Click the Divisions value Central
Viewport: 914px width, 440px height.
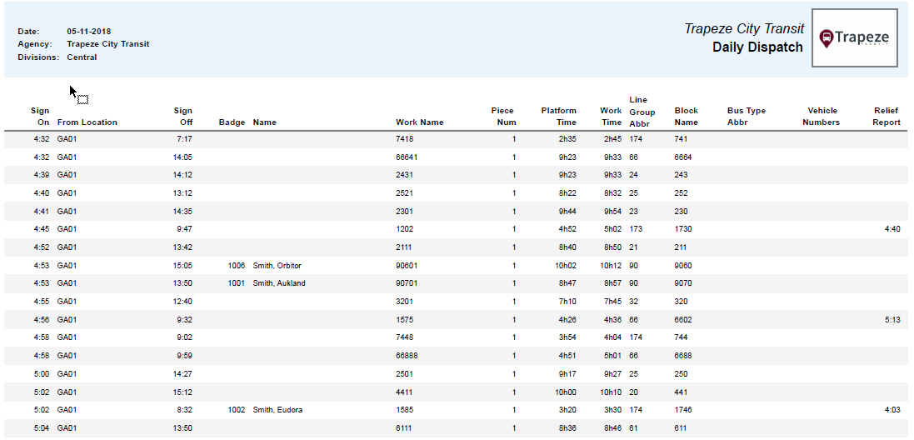pyautogui.click(x=82, y=57)
